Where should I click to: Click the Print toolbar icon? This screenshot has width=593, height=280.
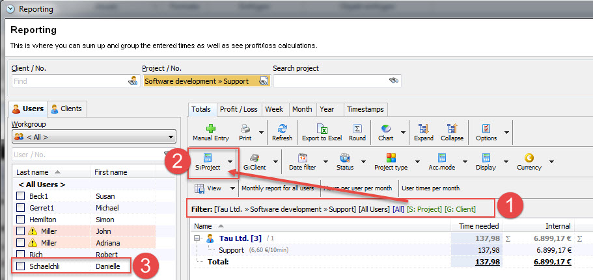pyautogui.click(x=245, y=129)
